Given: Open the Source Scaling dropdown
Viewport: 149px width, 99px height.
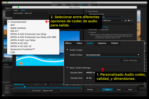Looking at the screenshot, I should (37, 13).
